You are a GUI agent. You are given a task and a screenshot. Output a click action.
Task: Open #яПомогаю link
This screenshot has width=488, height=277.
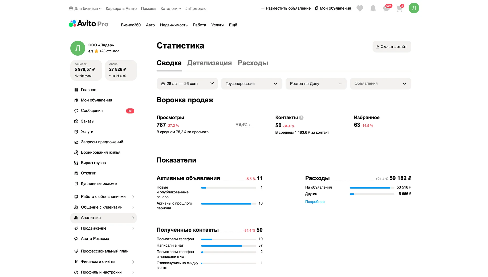(196, 9)
